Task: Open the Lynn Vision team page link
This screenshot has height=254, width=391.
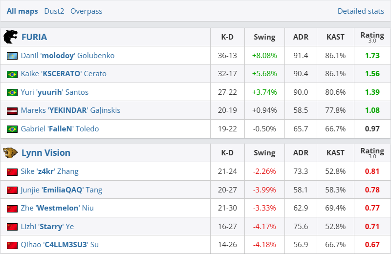Action: pos(46,153)
